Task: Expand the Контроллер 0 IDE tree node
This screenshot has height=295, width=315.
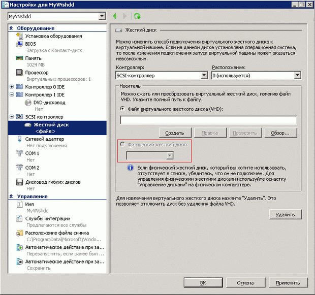Action: (x=12, y=87)
